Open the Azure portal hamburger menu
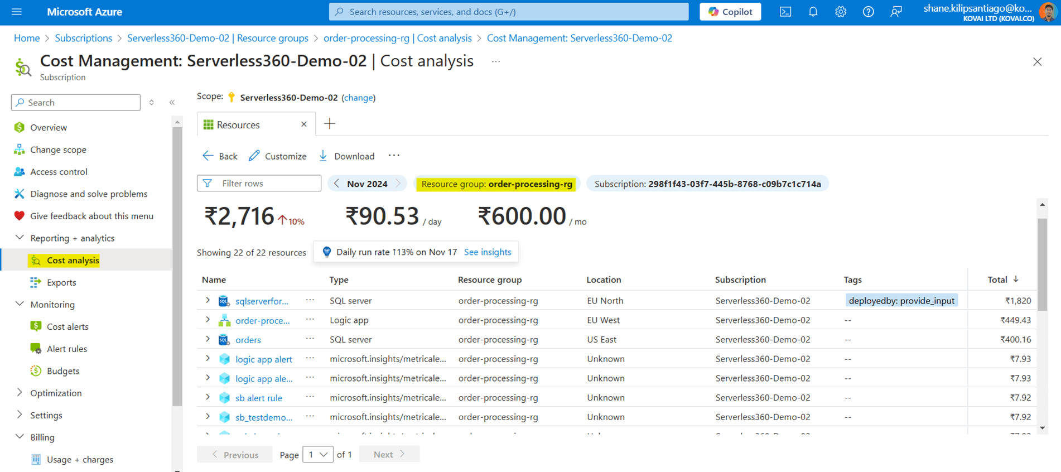 pyautogui.click(x=17, y=12)
